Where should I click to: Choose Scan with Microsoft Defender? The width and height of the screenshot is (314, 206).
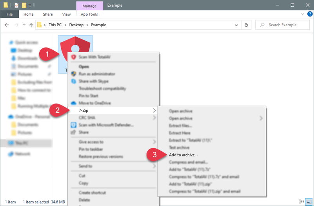coord(113,125)
